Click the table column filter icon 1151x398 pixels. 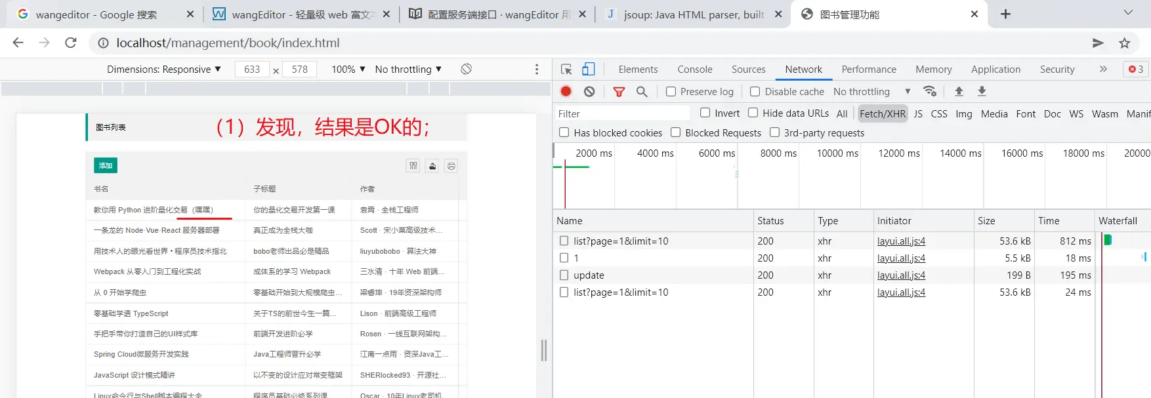click(x=413, y=166)
